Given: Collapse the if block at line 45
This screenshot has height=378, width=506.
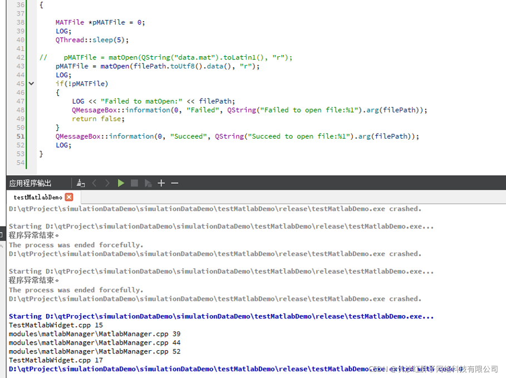Looking at the screenshot, I should [x=31, y=84].
